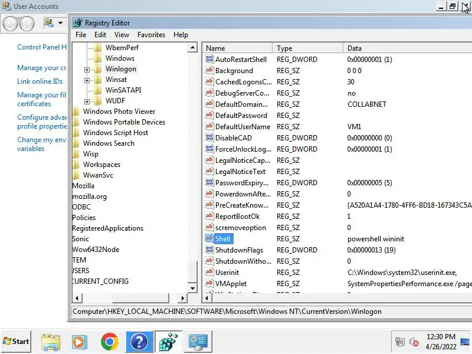Select the Windows key folder icon
The width and height of the screenshot is (472, 354).
click(x=97, y=58)
